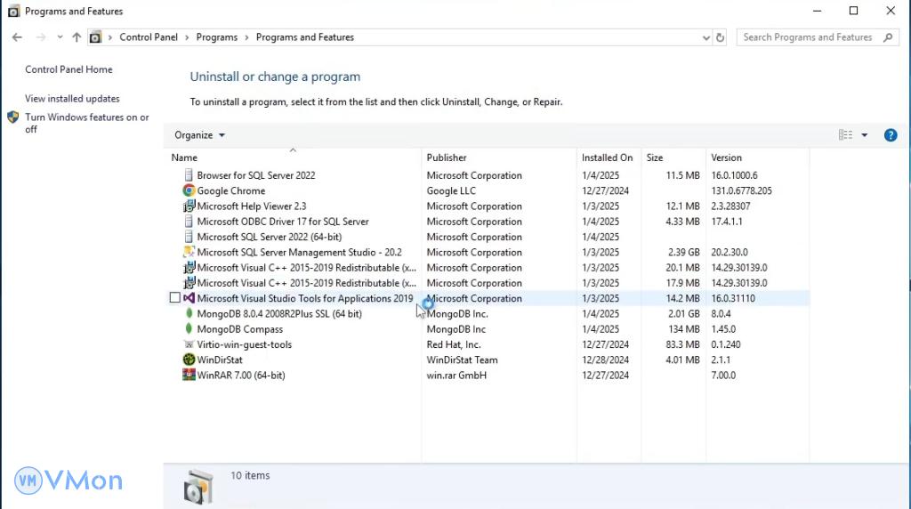Screen dimensions: 911x509
Task: Select the WinDirStat icon in list
Action: tap(189, 360)
